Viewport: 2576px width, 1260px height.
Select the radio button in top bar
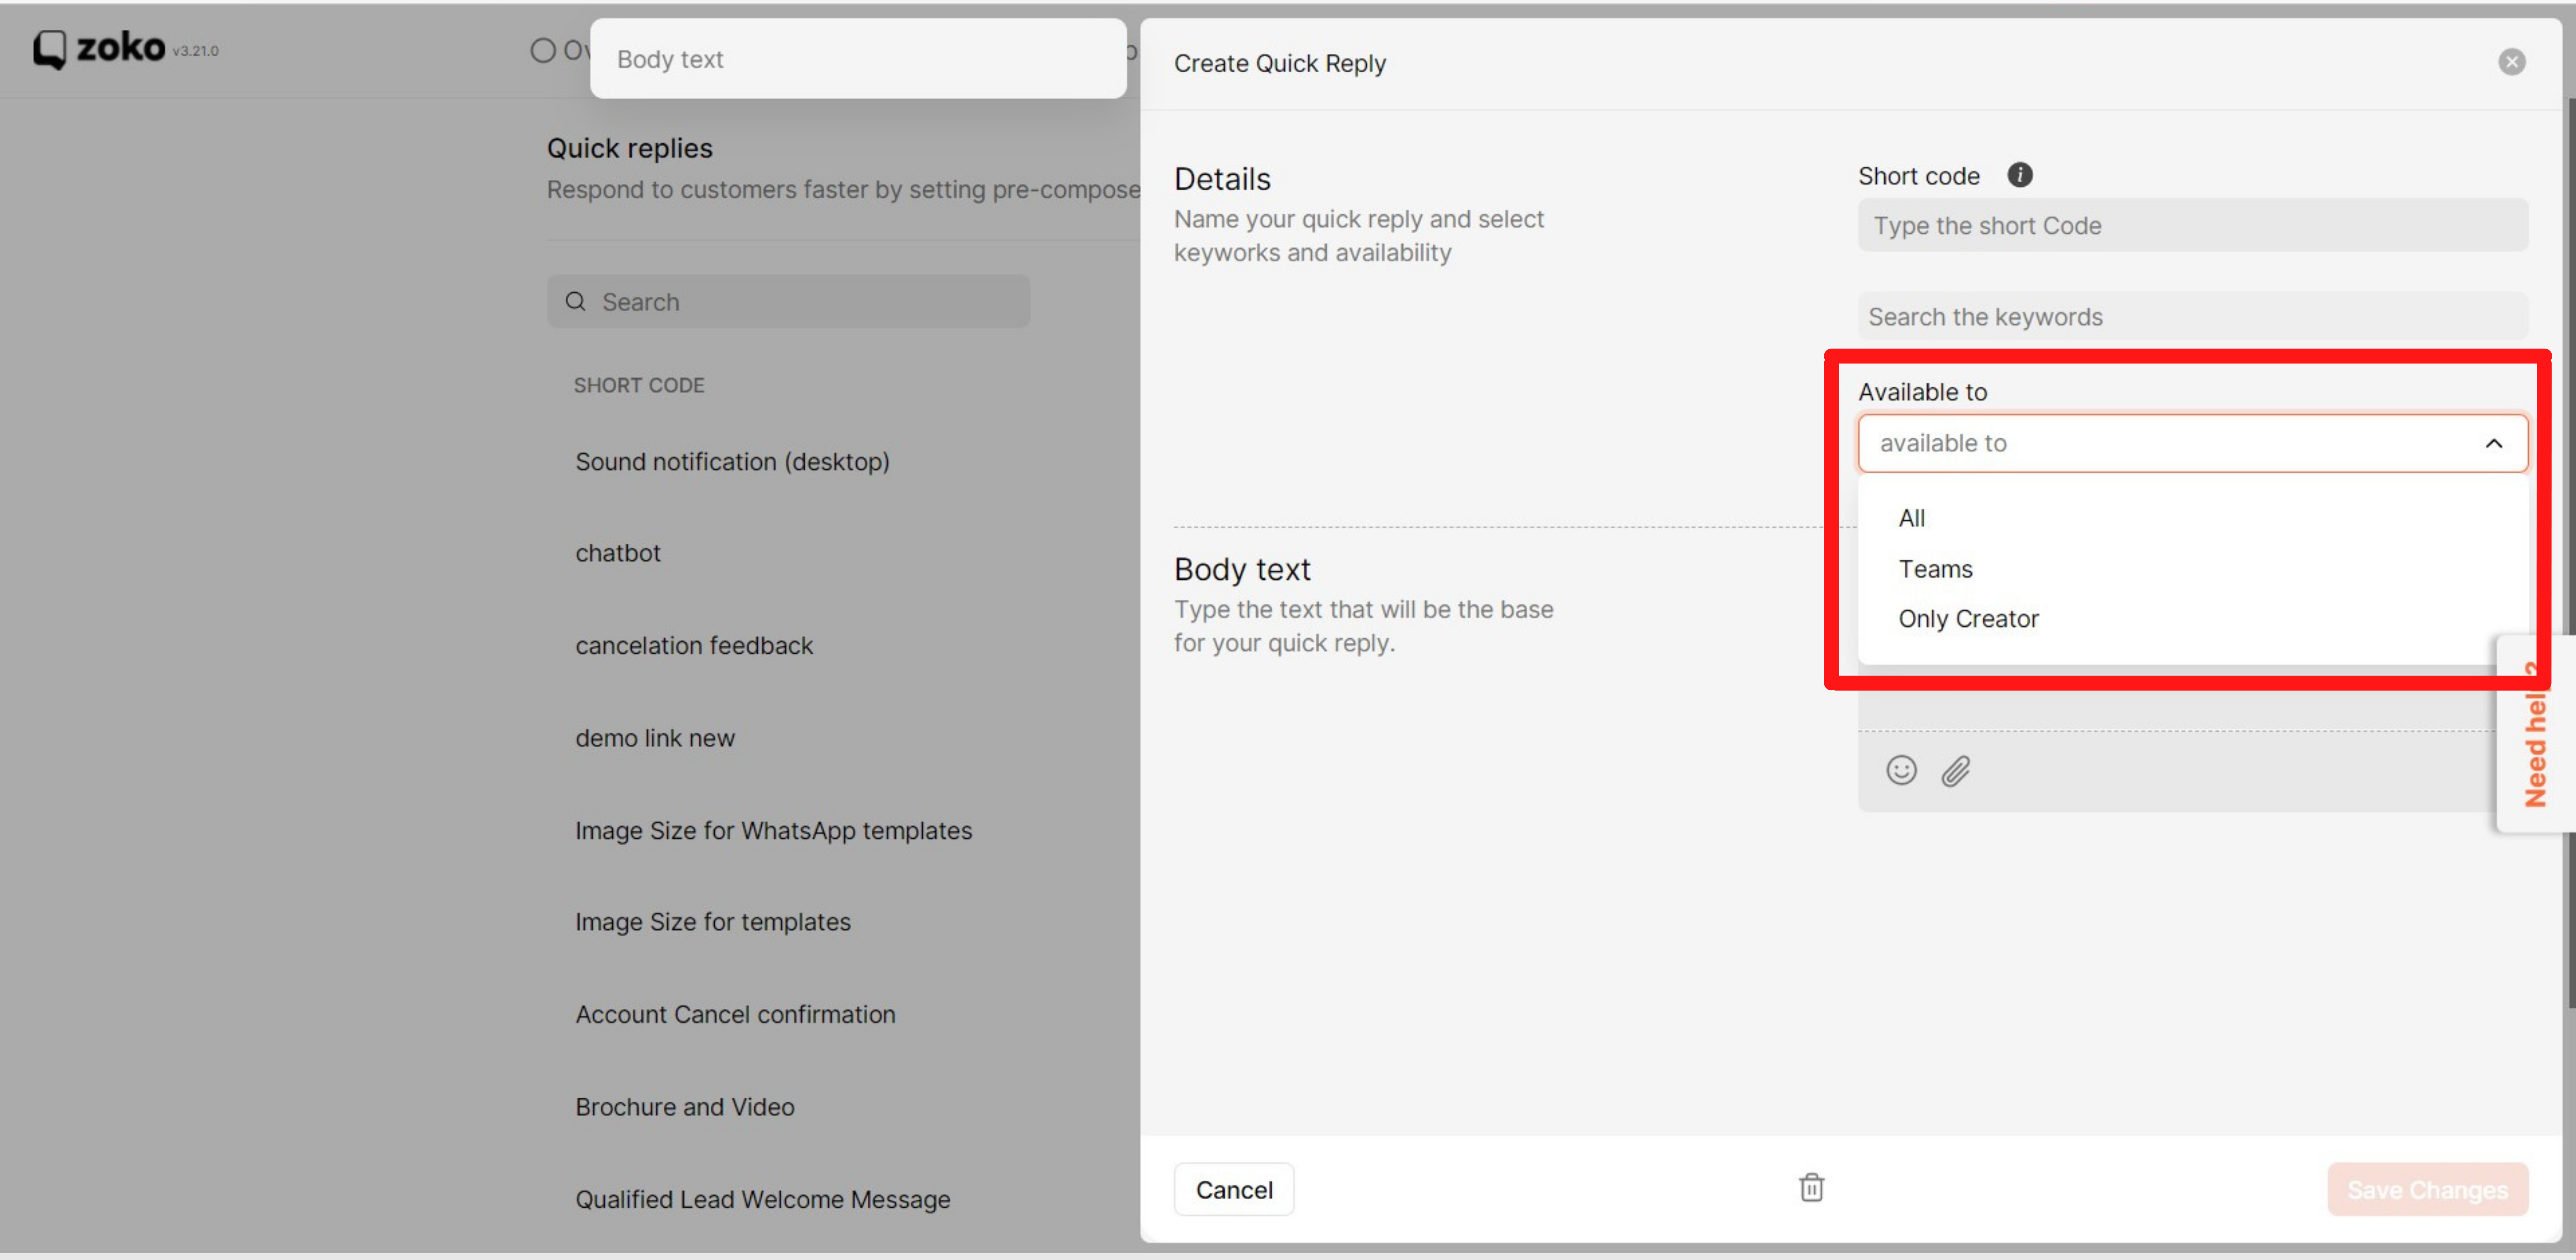543,50
